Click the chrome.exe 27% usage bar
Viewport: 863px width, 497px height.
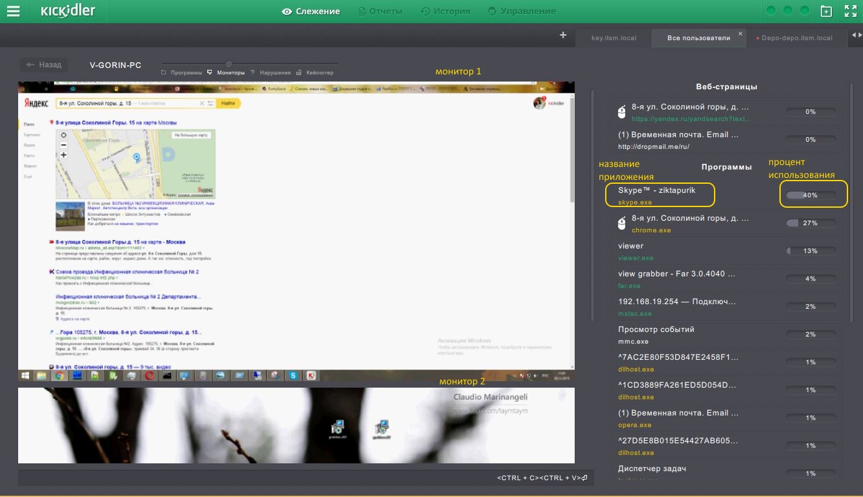(x=811, y=223)
